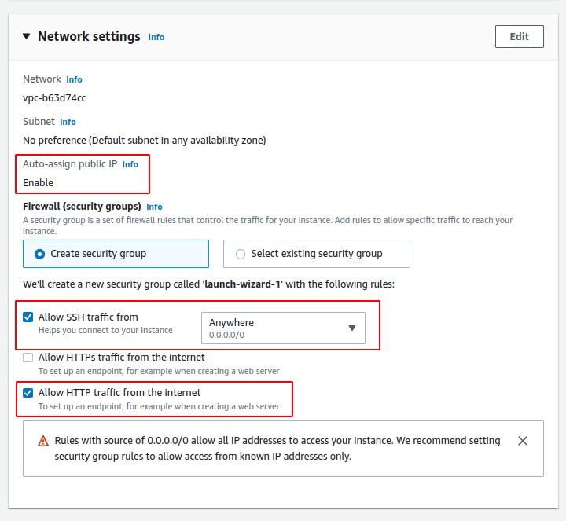Click the Network settings heading text
Screen dimensions: 566x521
(89, 36)
